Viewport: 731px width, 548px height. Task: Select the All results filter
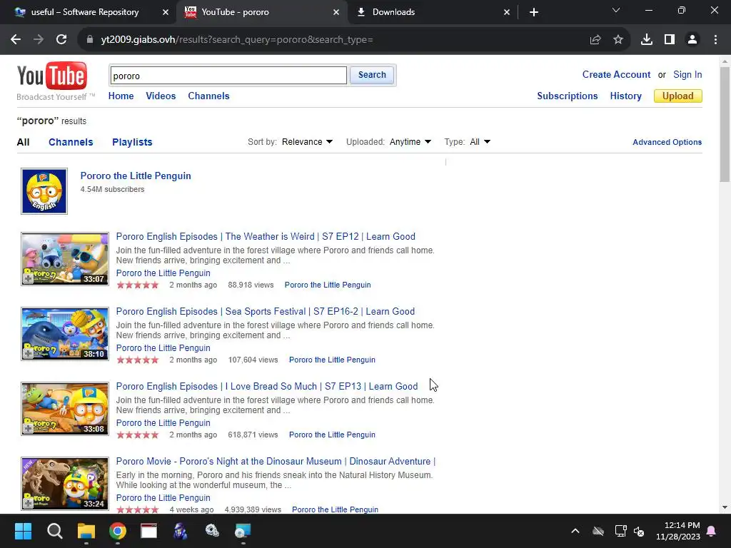[x=23, y=142]
